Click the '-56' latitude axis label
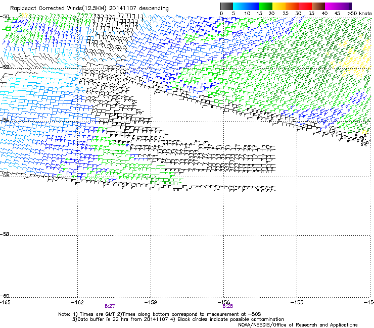This screenshot has width=374, height=328. click(5, 175)
